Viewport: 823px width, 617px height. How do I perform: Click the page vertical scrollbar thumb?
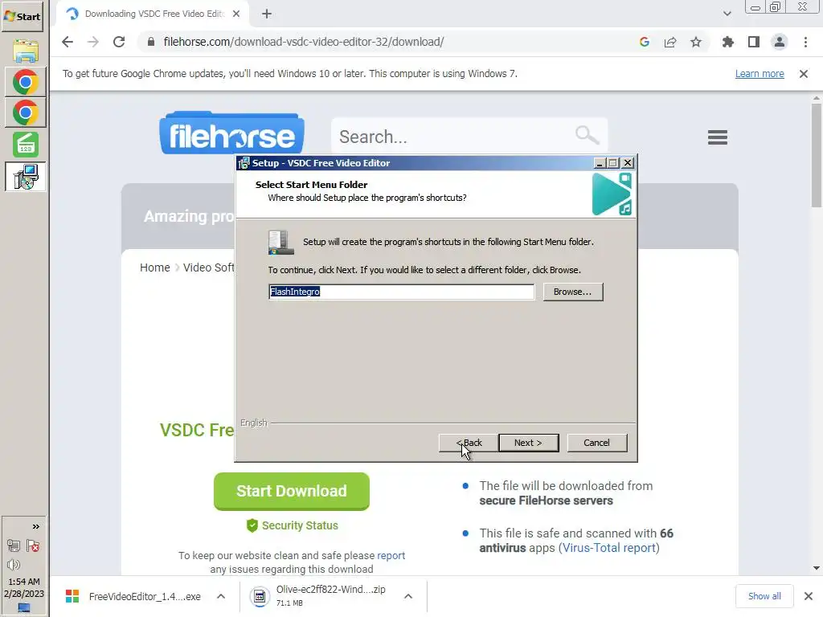817,155
